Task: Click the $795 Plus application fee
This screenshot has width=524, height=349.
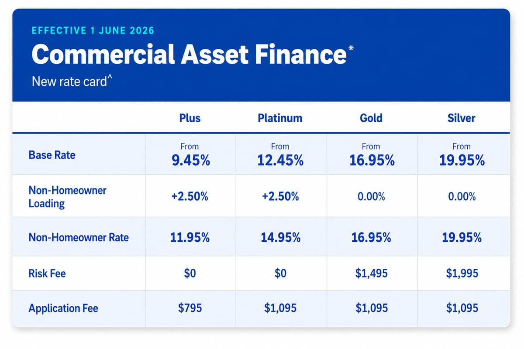Action: [190, 308]
